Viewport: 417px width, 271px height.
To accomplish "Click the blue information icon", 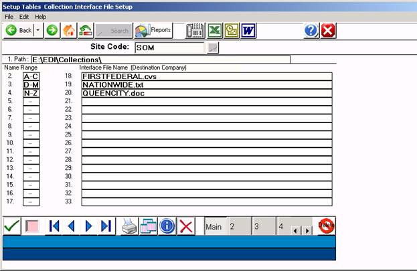I will click(167, 226).
